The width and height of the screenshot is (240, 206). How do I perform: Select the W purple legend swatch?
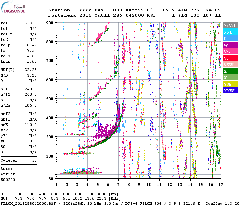tap(229, 45)
